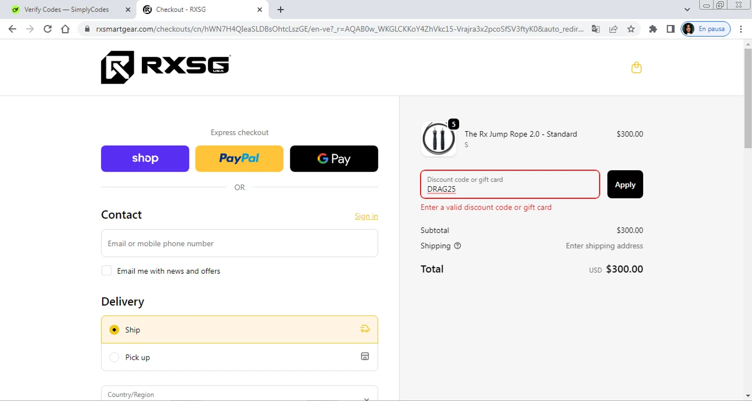Click the discount code field containing DRAG25
Screen dimensions: 752x401
pos(510,184)
